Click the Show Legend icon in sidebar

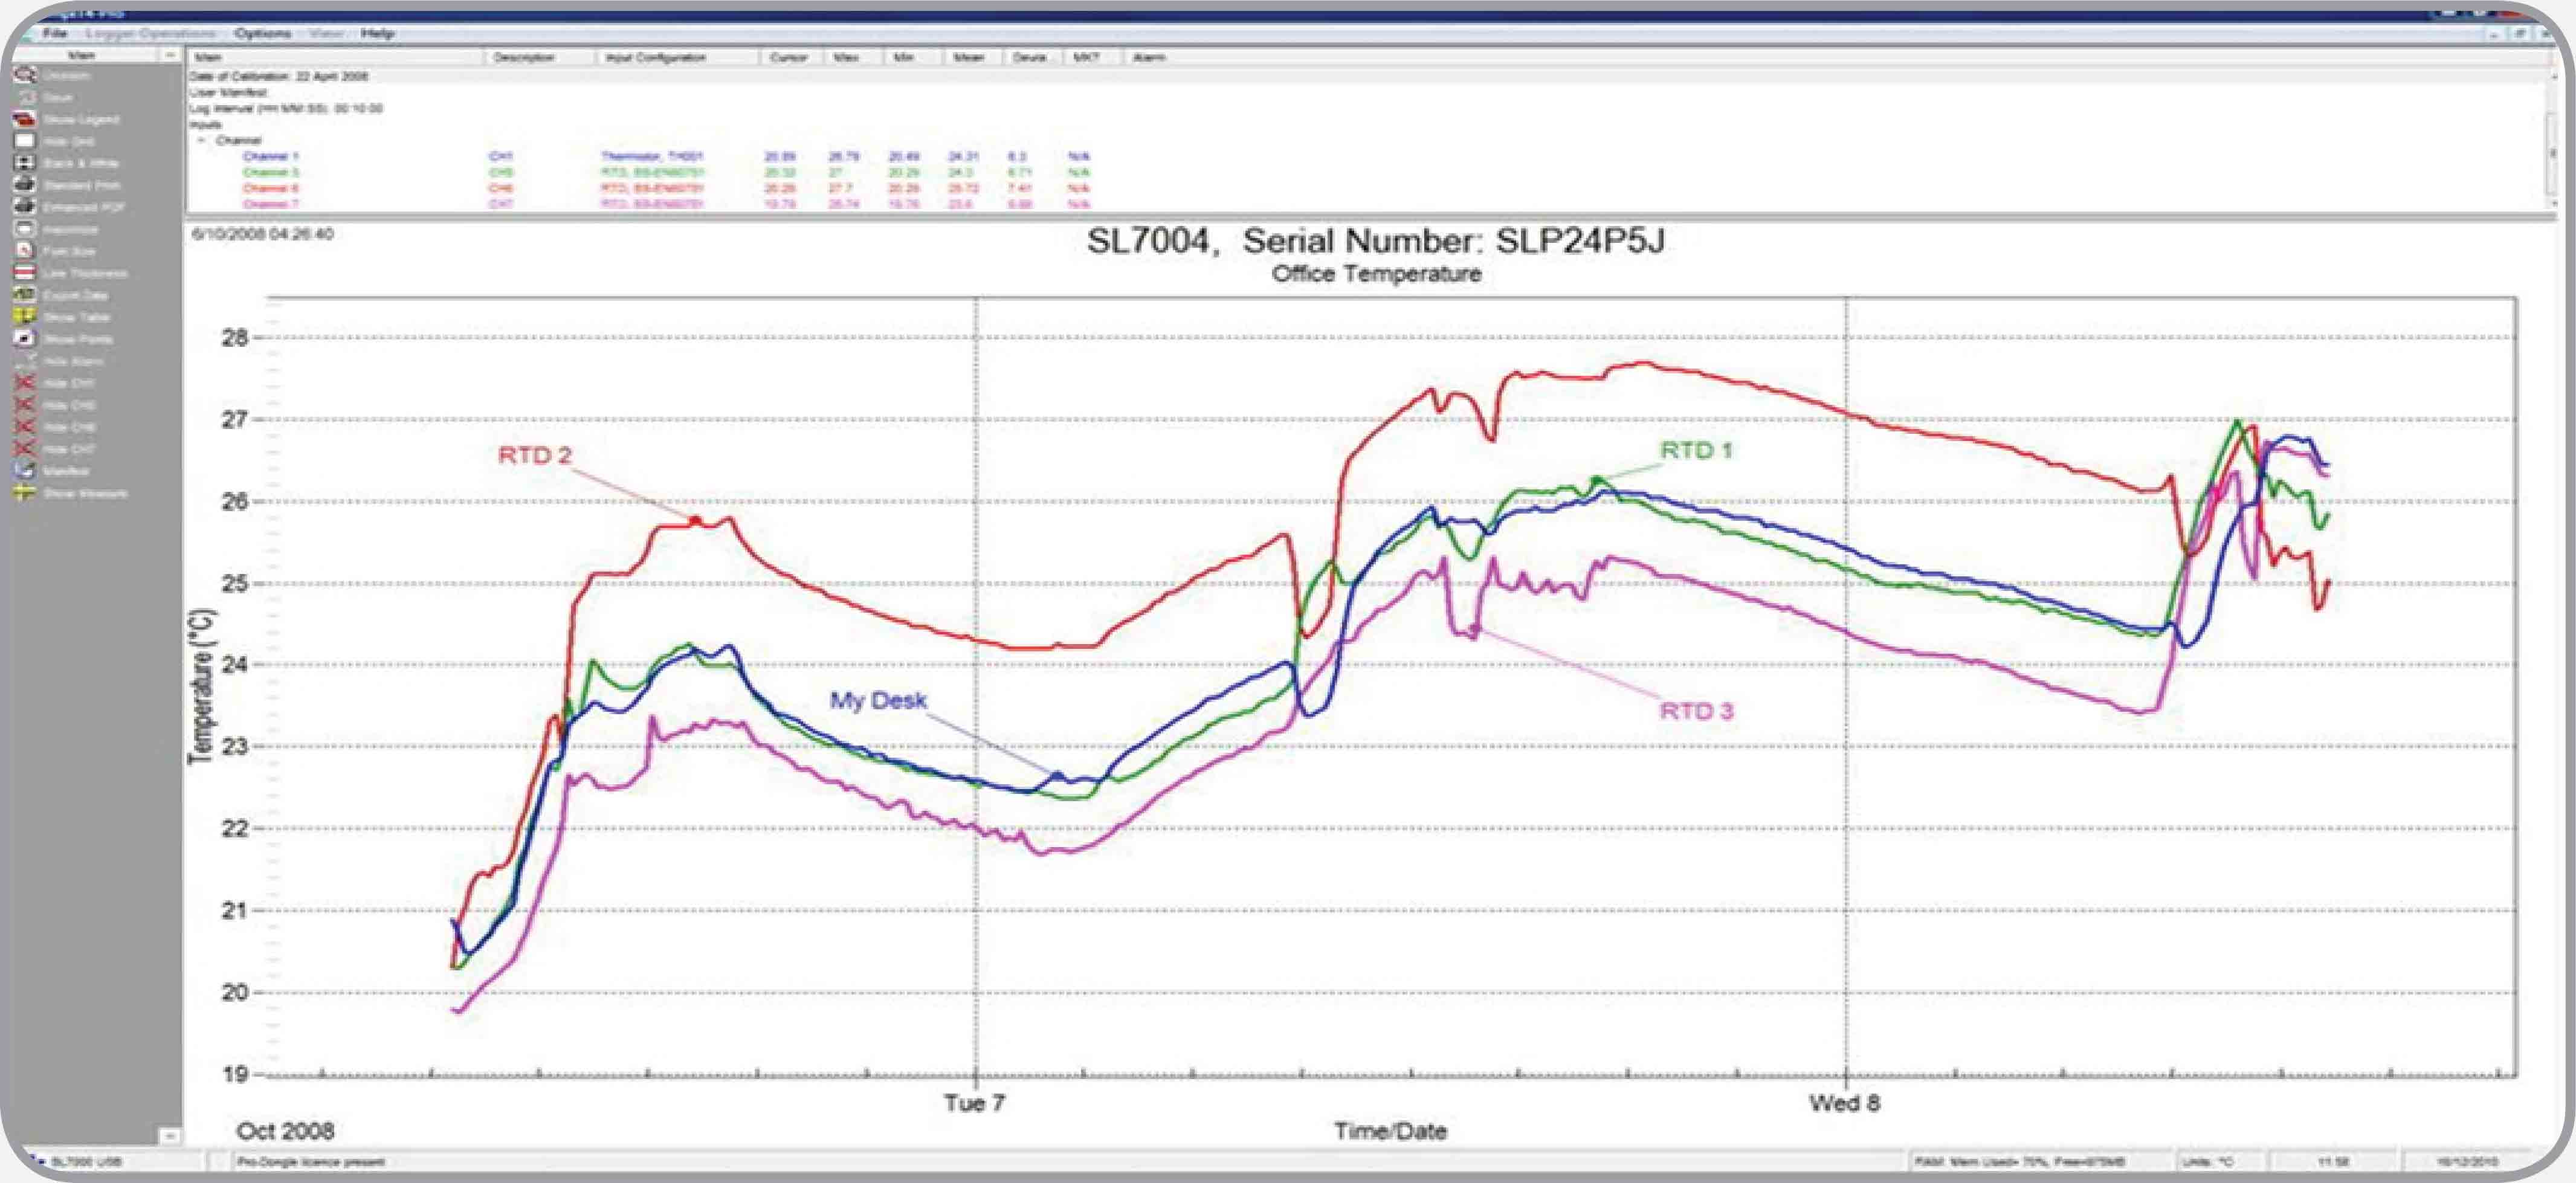[x=24, y=119]
